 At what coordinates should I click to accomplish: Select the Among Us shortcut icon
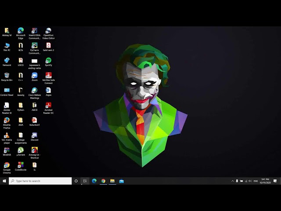[34, 153]
